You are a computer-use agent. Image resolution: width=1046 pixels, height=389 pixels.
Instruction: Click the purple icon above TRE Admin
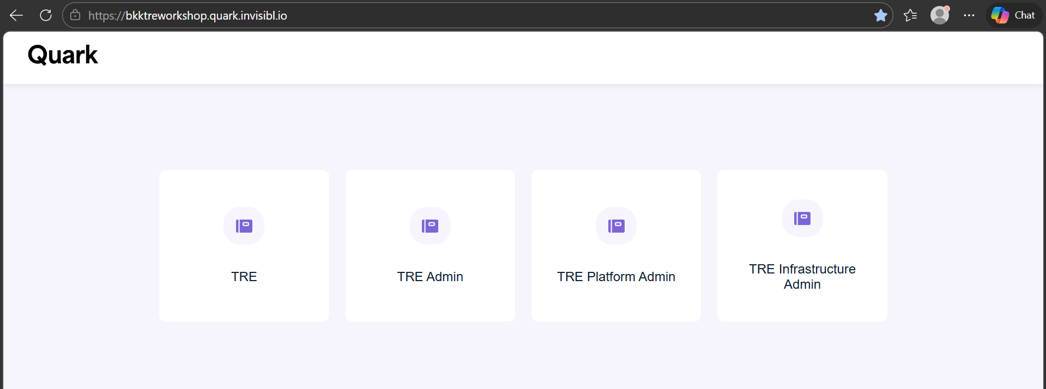coord(430,226)
